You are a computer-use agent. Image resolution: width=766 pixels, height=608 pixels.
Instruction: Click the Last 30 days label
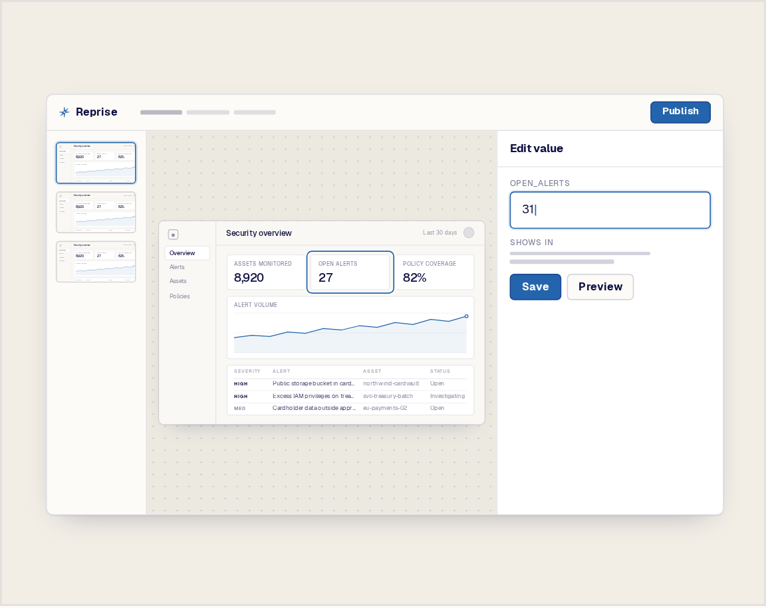440,233
